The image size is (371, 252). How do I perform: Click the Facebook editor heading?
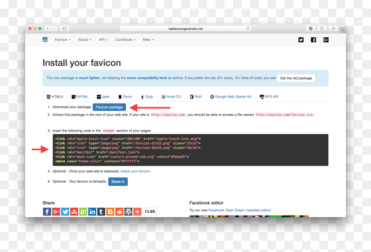click(x=206, y=203)
